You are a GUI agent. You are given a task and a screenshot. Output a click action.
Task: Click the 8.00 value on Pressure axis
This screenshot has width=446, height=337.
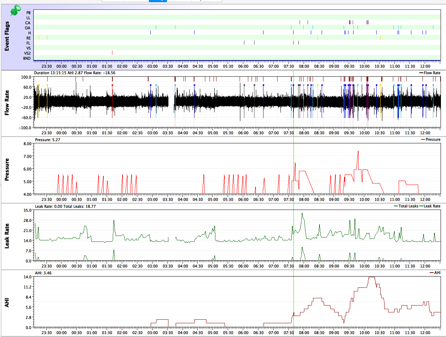pos(27,143)
